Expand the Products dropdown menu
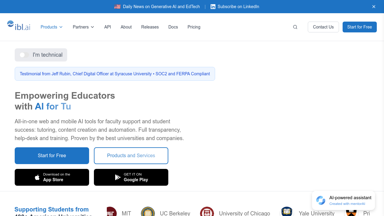 point(52,27)
